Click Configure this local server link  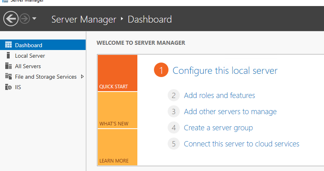coord(225,71)
